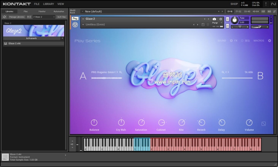This screenshot has width=278, height=167.
Task: Expand the Purge menu
Action: [222, 23]
